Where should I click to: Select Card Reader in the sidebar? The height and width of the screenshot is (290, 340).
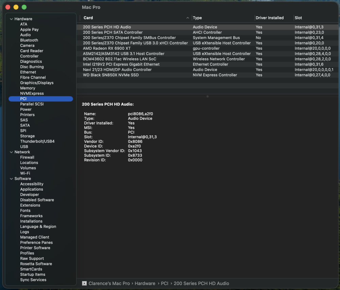pyautogui.click(x=32, y=51)
